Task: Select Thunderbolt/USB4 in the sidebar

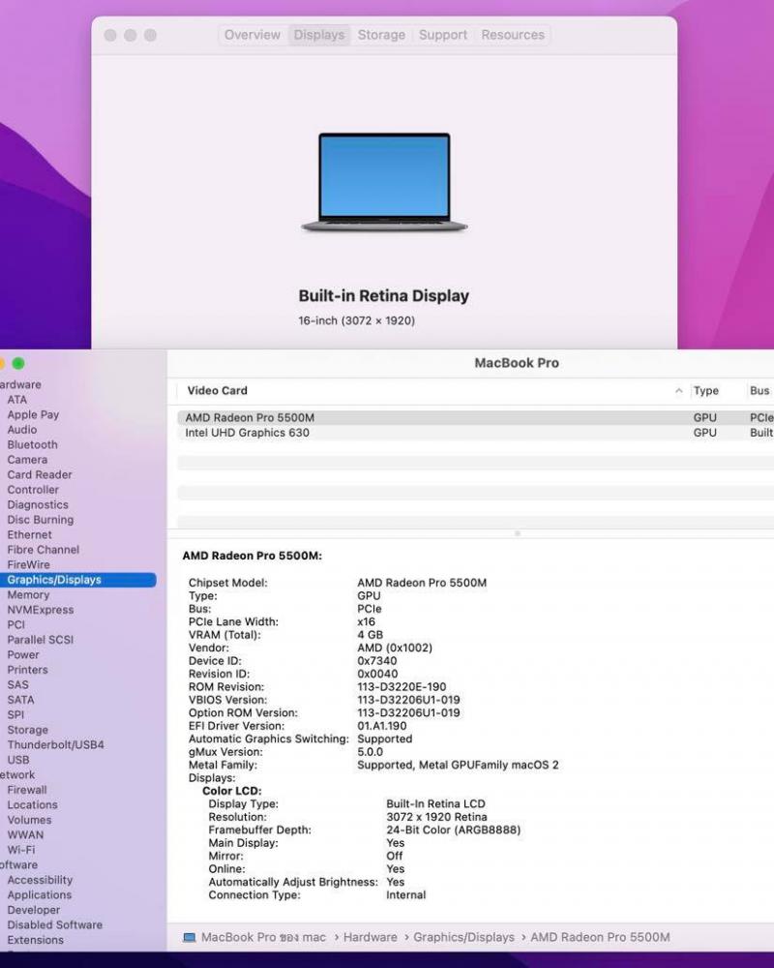Action: [x=55, y=745]
